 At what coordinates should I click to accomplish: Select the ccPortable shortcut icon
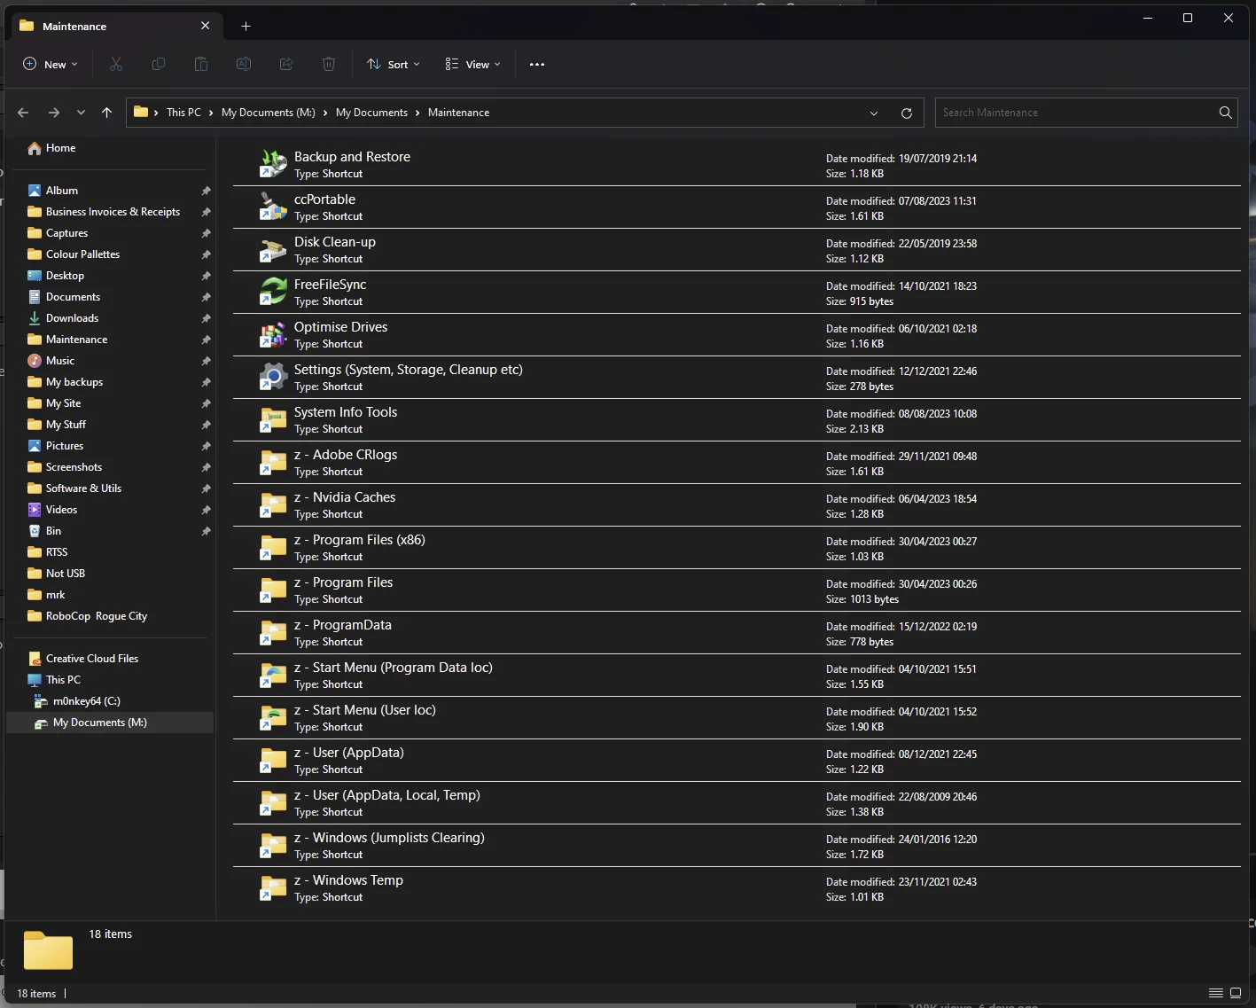(x=273, y=207)
